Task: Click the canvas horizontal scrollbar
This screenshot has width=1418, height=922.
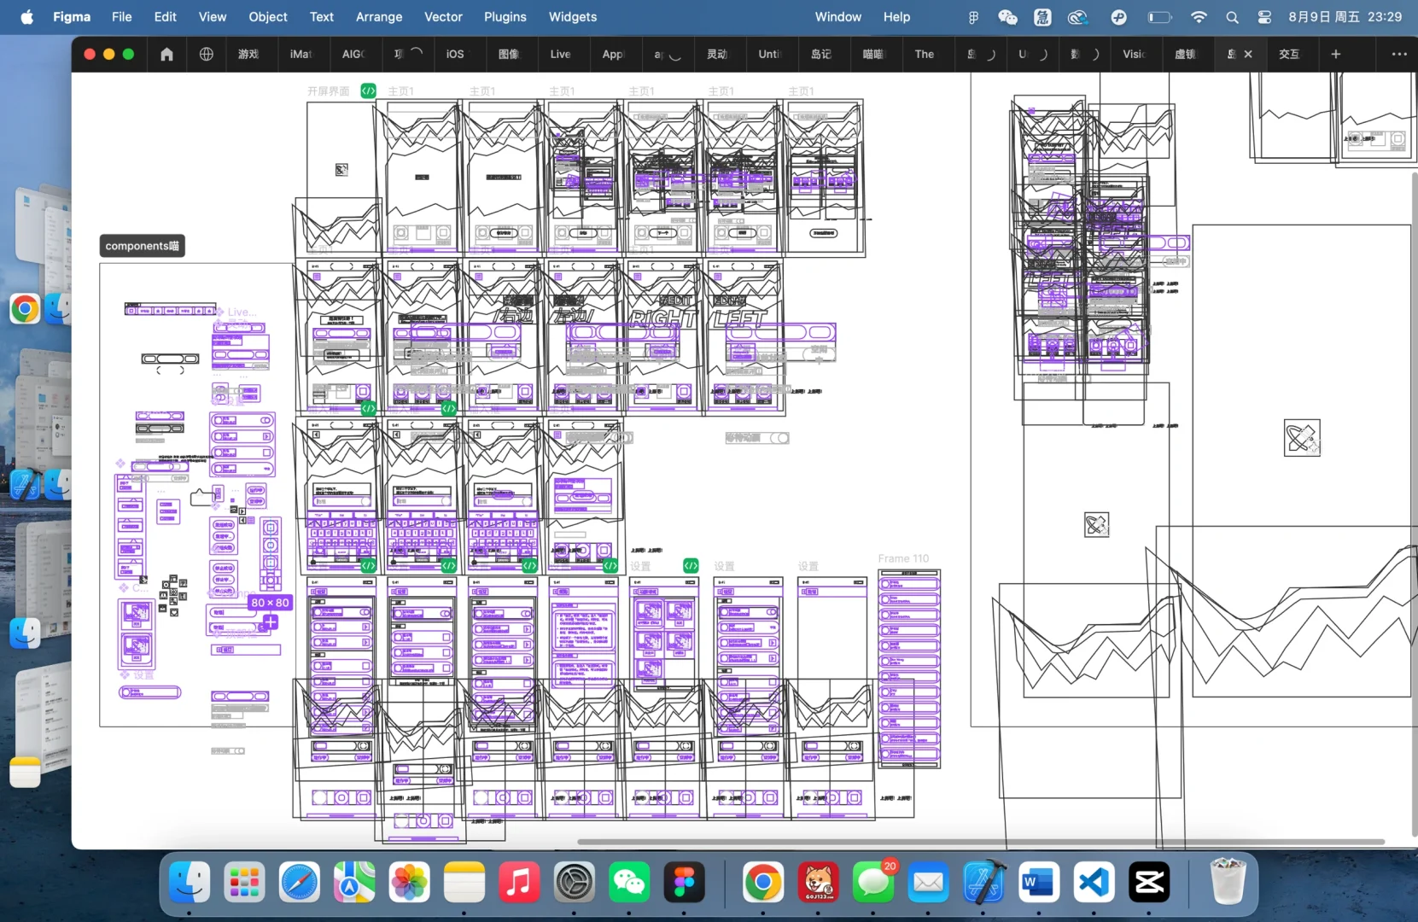Action: coord(980,842)
